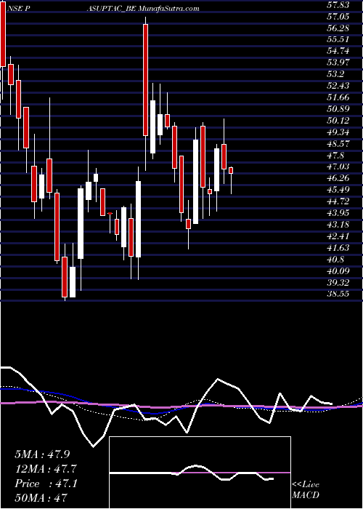Click the 55.51 price axis label
The width and height of the screenshot is (363, 509).
(x=339, y=39)
